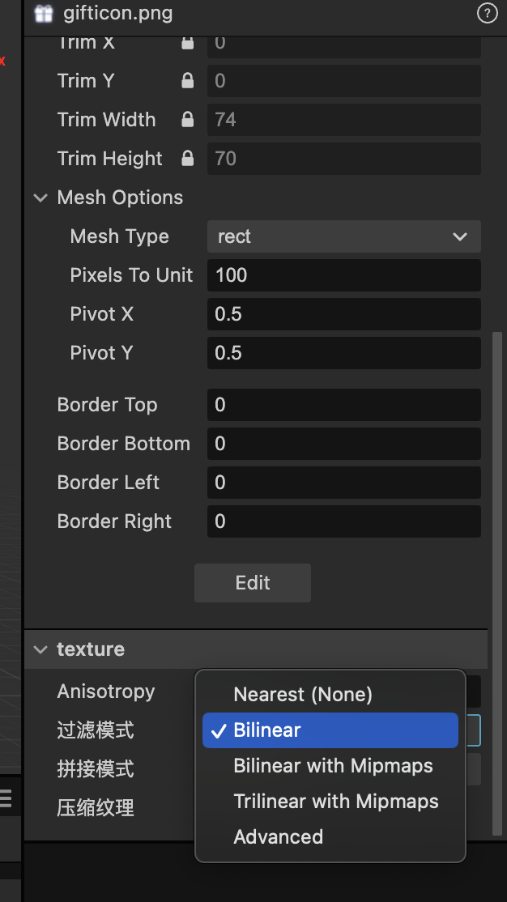The width and height of the screenshot is (507, 902).
Task: Focus the Pivot X input field
Action: pos(343,314)
